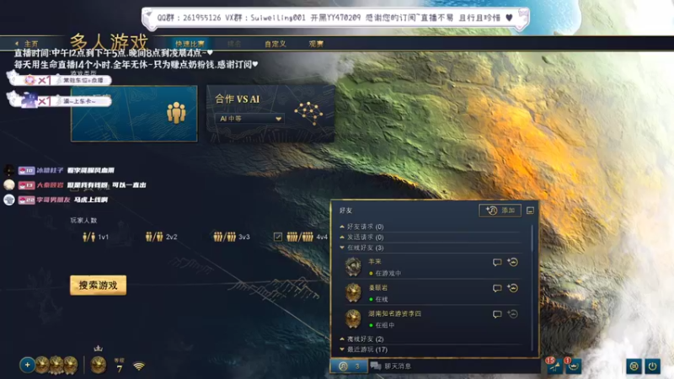The image size is (674, 379).
Task: Toggle the 2v2 player count option
Action: 161,237
